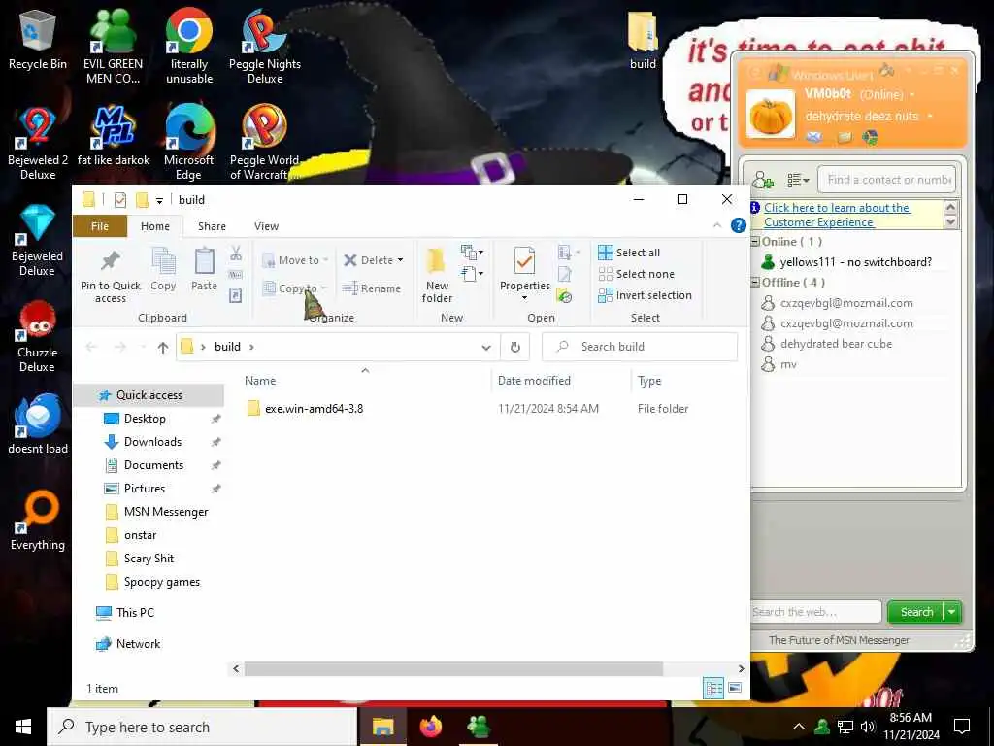Click the Copy path icon below scissors
This screenshot has height=746, width=994.
[236, 275]
